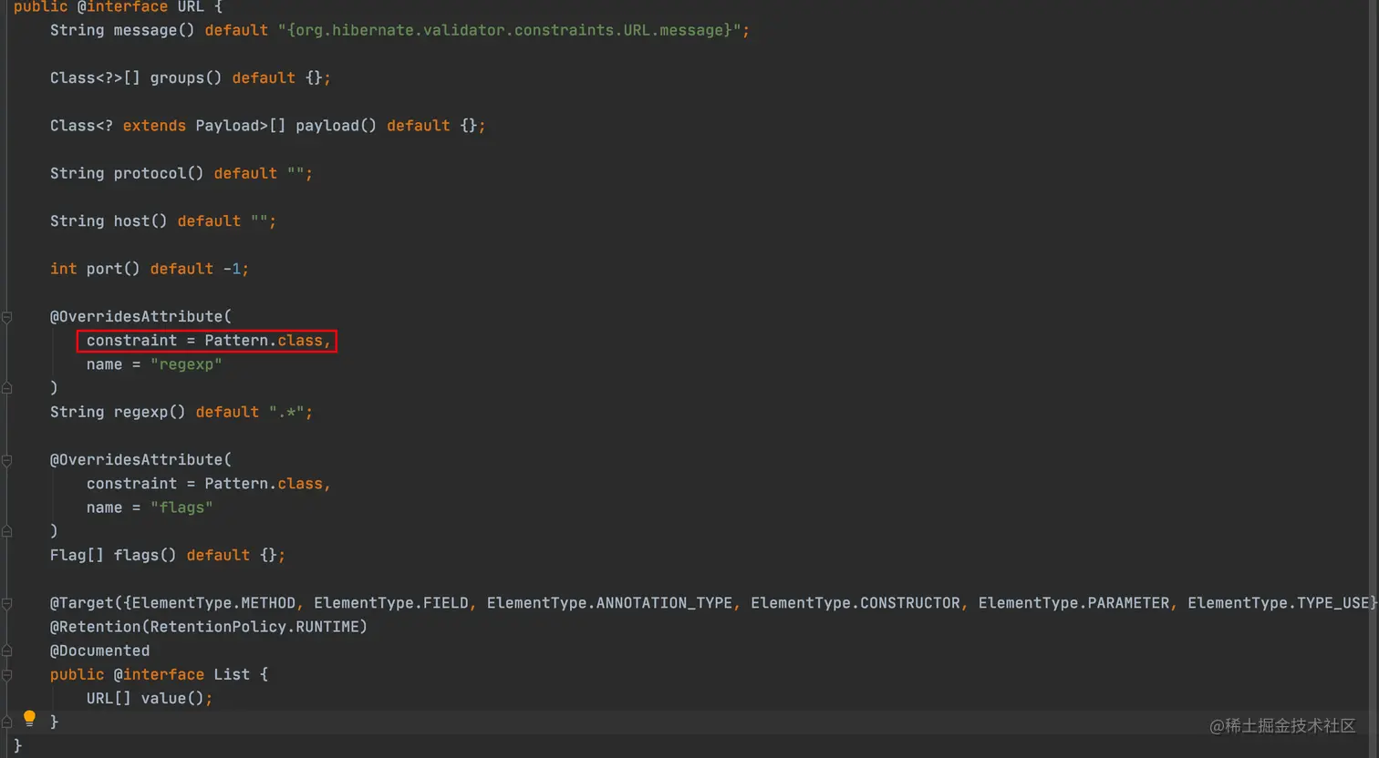The width and height of the screenshot is (1379, 758).
Task: Click "RetentionPolicy.RUNTIME" in @Retention
Action: tap(254, 627)
